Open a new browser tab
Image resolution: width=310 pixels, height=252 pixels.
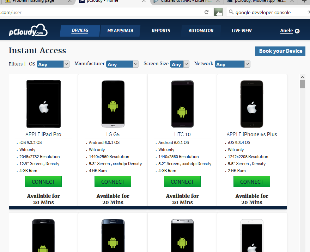[x=304, y=1]
